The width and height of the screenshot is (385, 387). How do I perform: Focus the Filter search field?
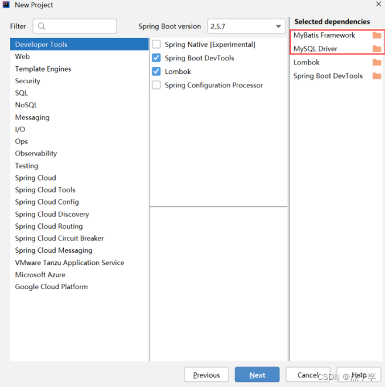[x=75, y=26]
